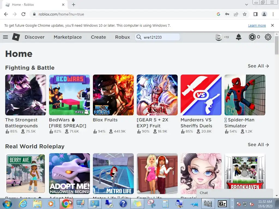Viewport: 279px width, 209px height.
Task: Open the Blox Fruits title link
Action: [x=105, y=120]
